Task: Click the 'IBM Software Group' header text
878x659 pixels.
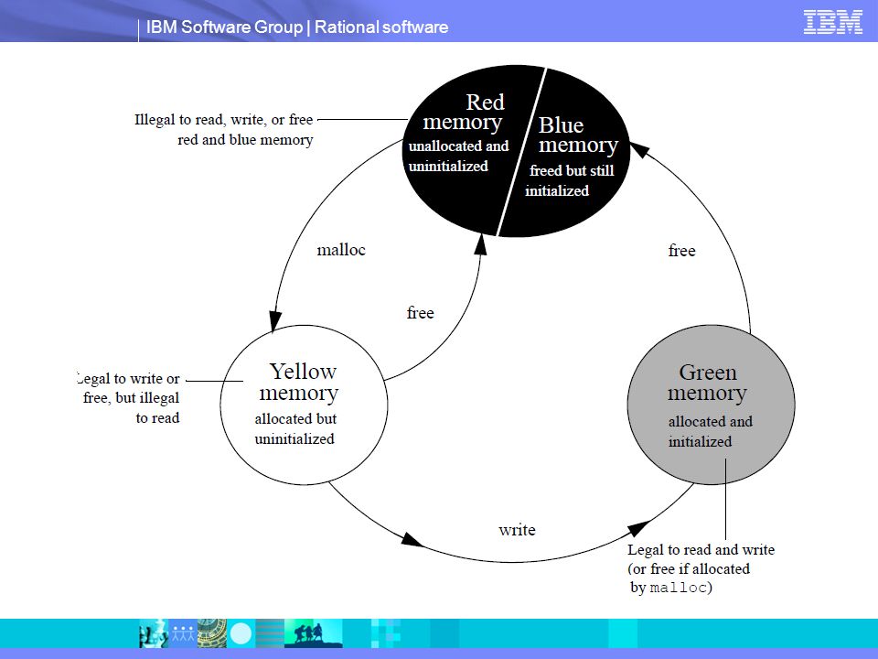Action: point(224,27)
